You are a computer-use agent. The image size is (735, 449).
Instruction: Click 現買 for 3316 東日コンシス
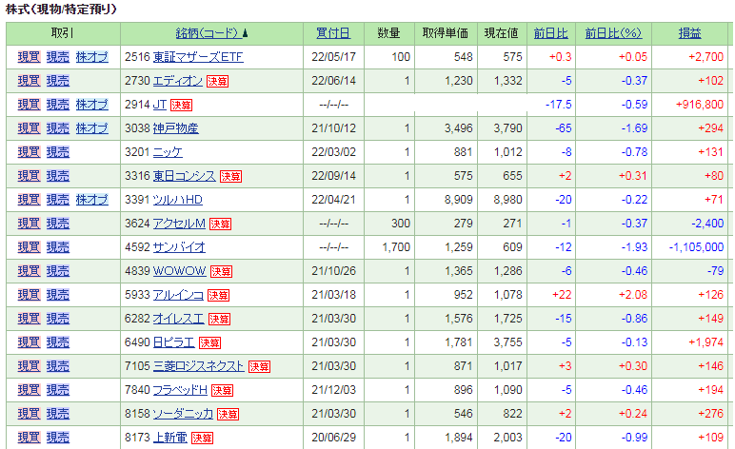[x=30, y=176]
